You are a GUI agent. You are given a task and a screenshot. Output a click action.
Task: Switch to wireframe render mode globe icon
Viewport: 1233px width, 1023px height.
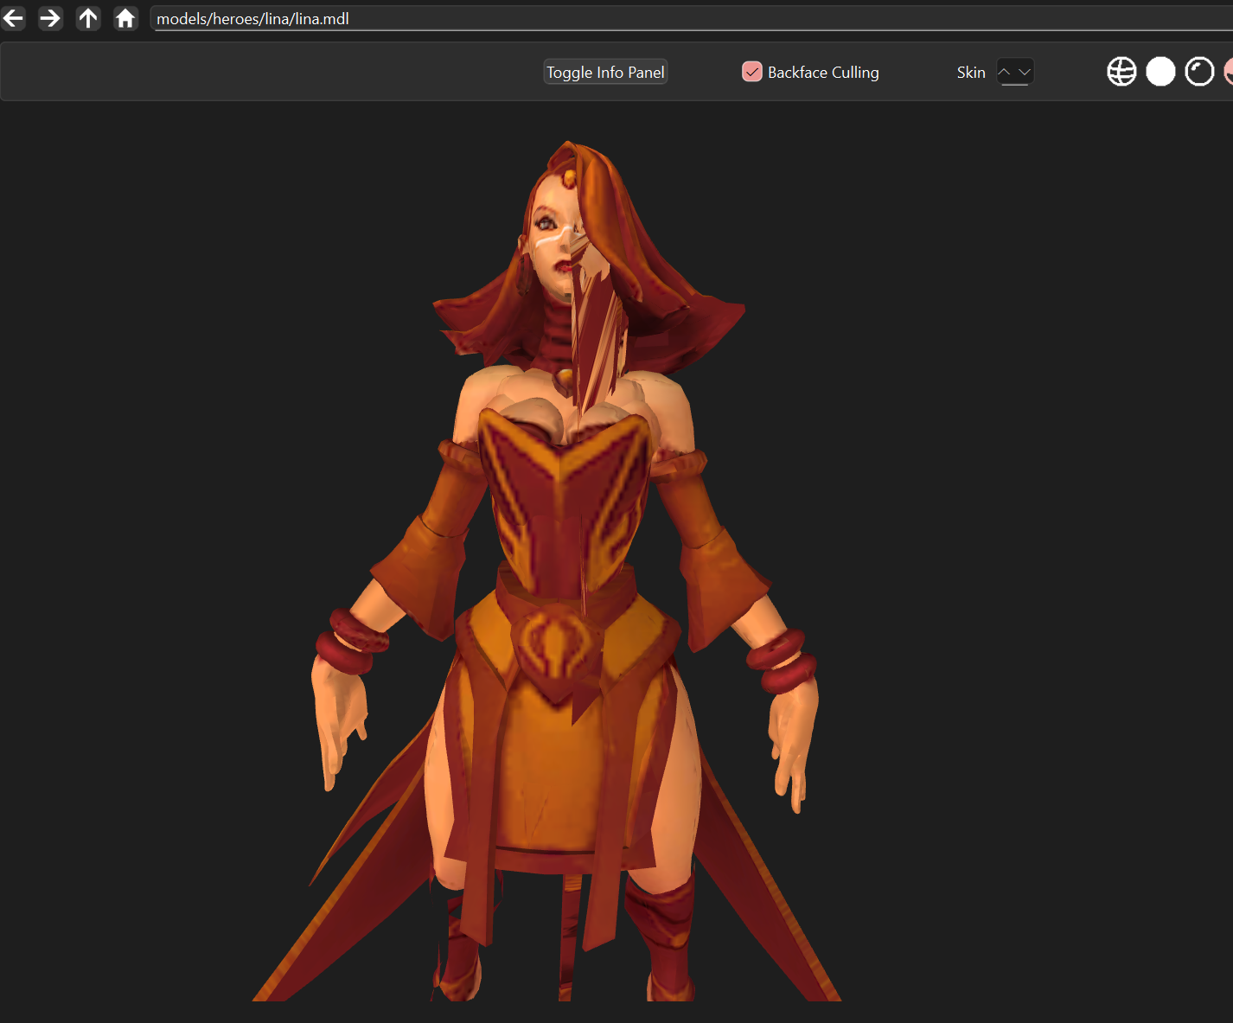pyautogui.click(x=1121, y=72)
